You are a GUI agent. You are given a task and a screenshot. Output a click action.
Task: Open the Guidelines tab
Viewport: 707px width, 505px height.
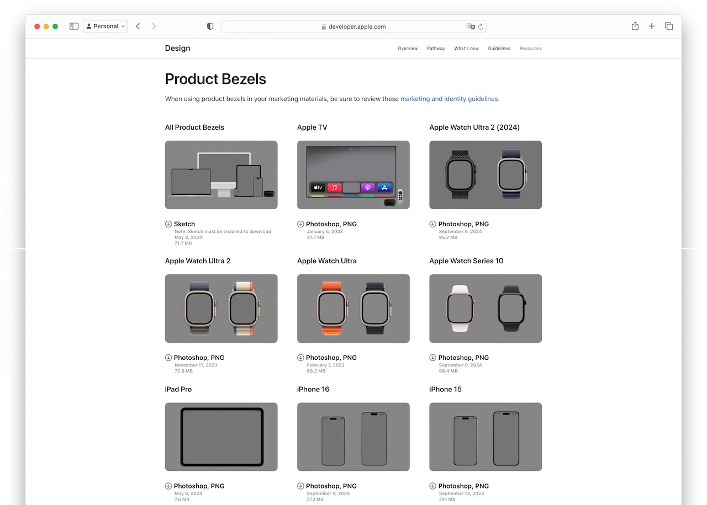(x=499, y=49)
